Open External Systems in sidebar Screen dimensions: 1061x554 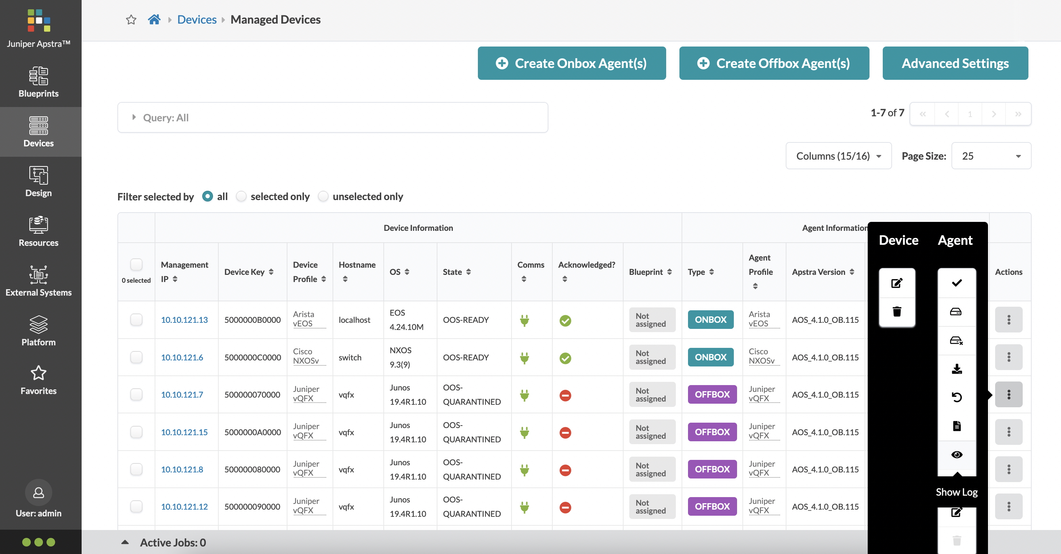click(38, 281)
